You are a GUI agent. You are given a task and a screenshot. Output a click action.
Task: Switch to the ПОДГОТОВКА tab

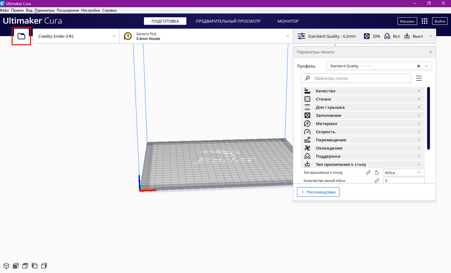coord(165,21)
